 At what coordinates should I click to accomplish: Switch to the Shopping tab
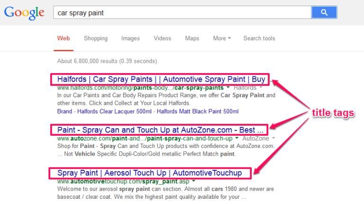pos(96,38)
